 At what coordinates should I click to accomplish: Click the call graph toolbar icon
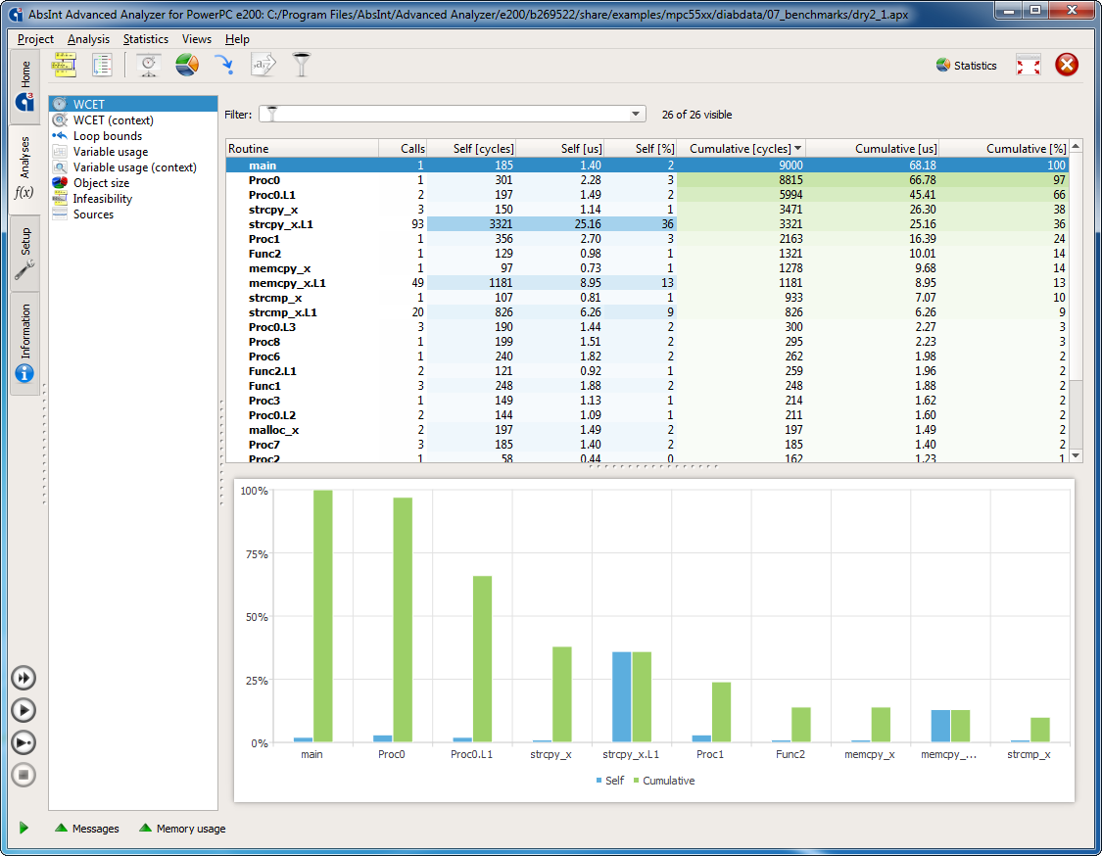pos(64,66)
